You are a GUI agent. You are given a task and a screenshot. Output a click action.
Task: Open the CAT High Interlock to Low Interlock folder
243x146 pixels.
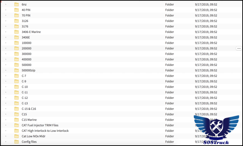pos(45,131)
